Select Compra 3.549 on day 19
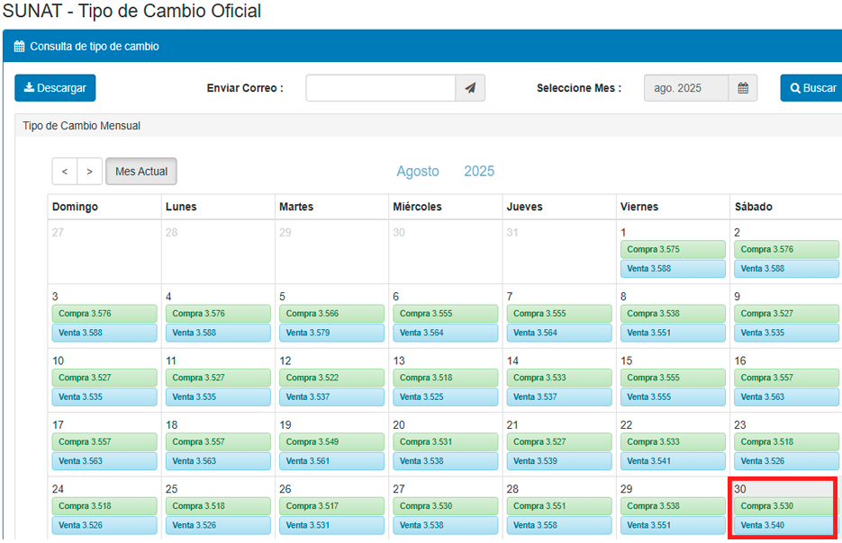The image size is (842, 543). pyautogui.click(x=332, y=442)
